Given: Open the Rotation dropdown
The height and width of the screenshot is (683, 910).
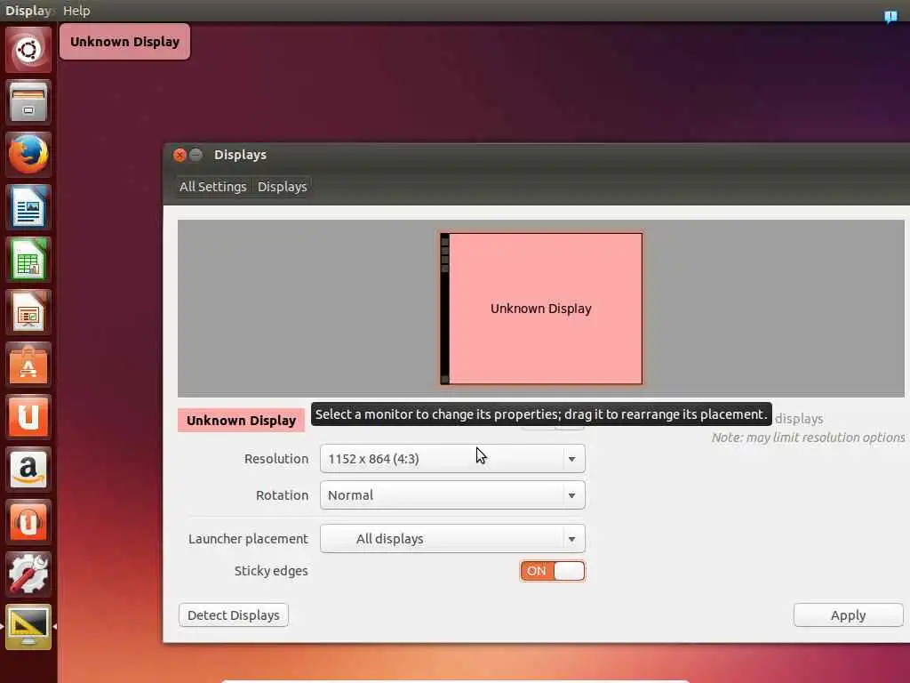Looking at the screenshot, I should tap(452, 495).
